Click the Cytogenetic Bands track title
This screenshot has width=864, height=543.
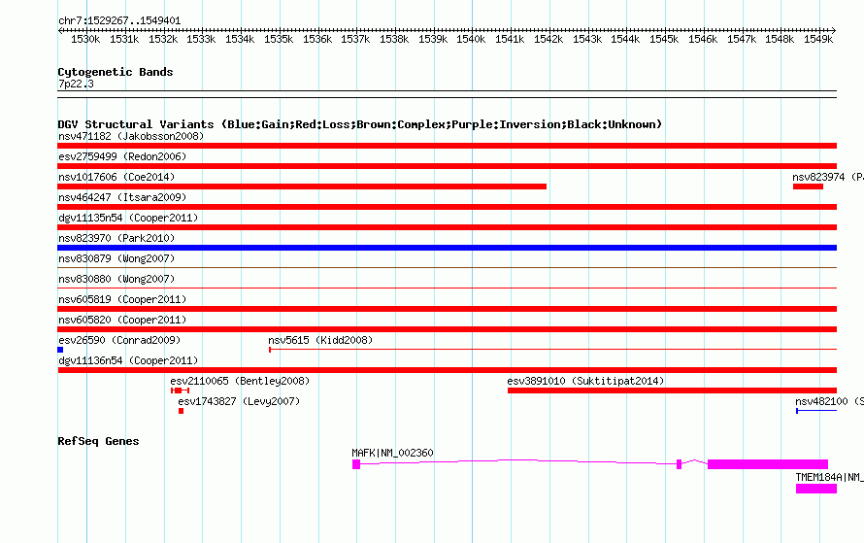point(116,72)
